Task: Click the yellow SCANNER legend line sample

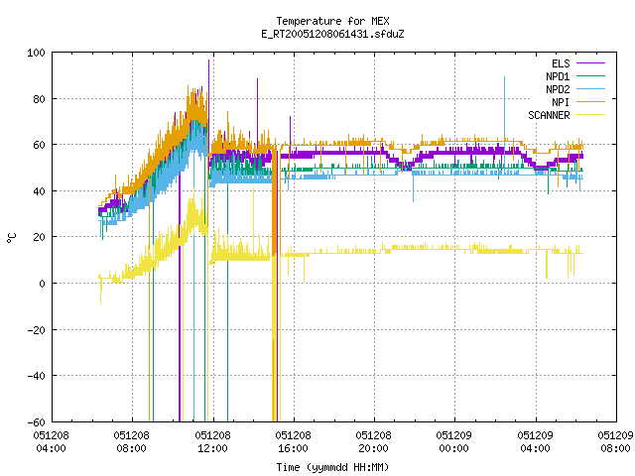Action: (x=590, y=115)
